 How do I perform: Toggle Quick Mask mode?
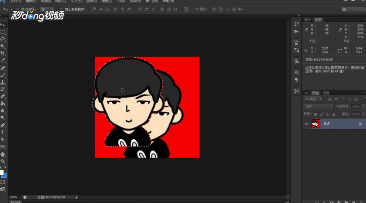[3, 182]
